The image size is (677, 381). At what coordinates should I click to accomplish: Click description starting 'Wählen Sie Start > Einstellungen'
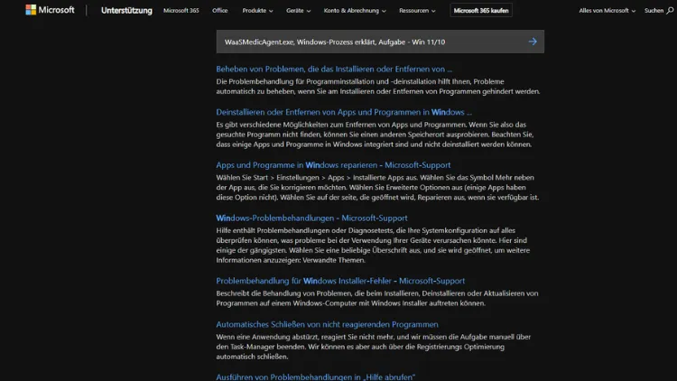click(x=377, y=187)
